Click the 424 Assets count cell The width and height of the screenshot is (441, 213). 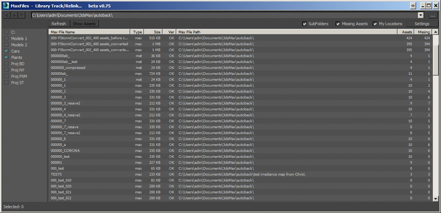pos(409,38)
